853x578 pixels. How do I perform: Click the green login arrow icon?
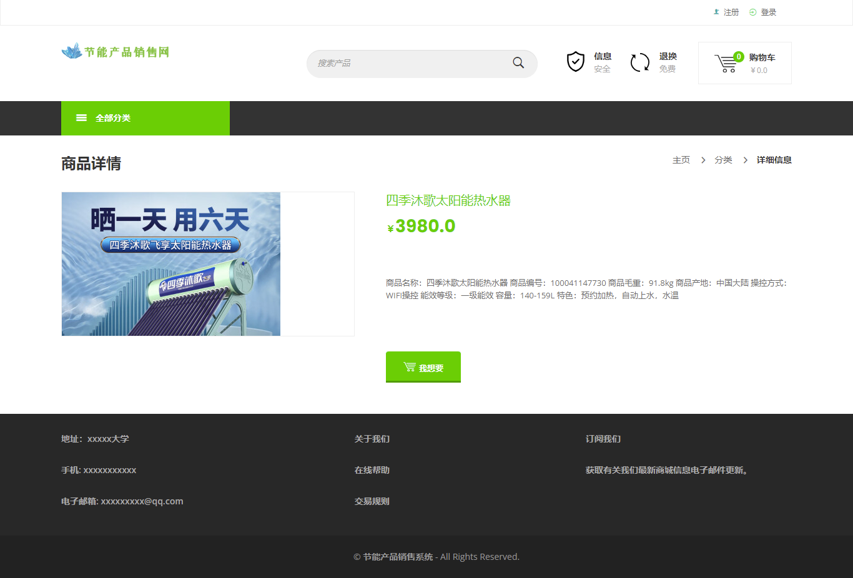click(x=753, y=12)
